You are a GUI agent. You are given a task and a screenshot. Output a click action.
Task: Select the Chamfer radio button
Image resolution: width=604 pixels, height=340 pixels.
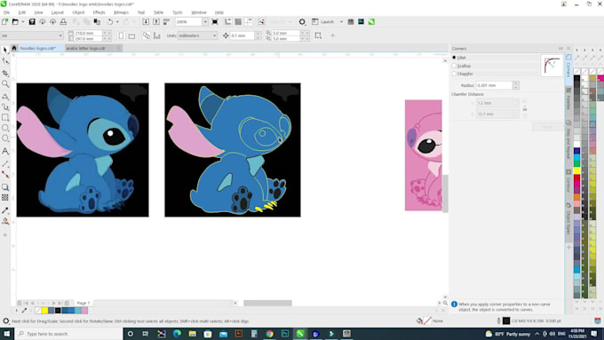point(454,74)
